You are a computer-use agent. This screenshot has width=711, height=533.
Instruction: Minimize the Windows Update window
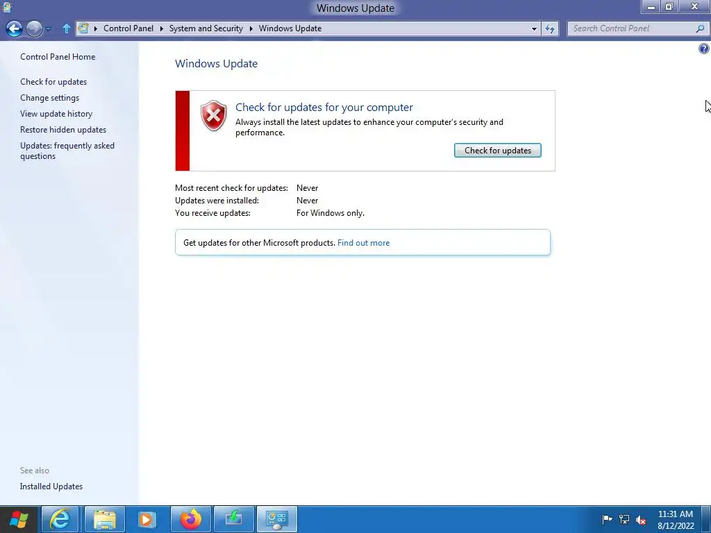pos(651,6)
